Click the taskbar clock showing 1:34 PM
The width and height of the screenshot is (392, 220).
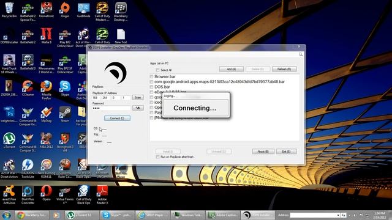pos(380,215)
